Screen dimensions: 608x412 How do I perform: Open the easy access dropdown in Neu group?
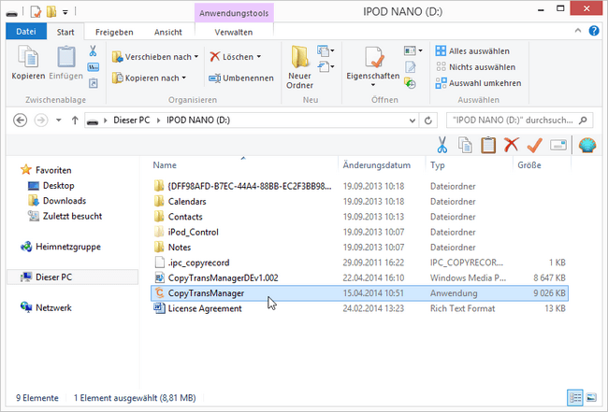pyautogui.click(x=326, y=67)
